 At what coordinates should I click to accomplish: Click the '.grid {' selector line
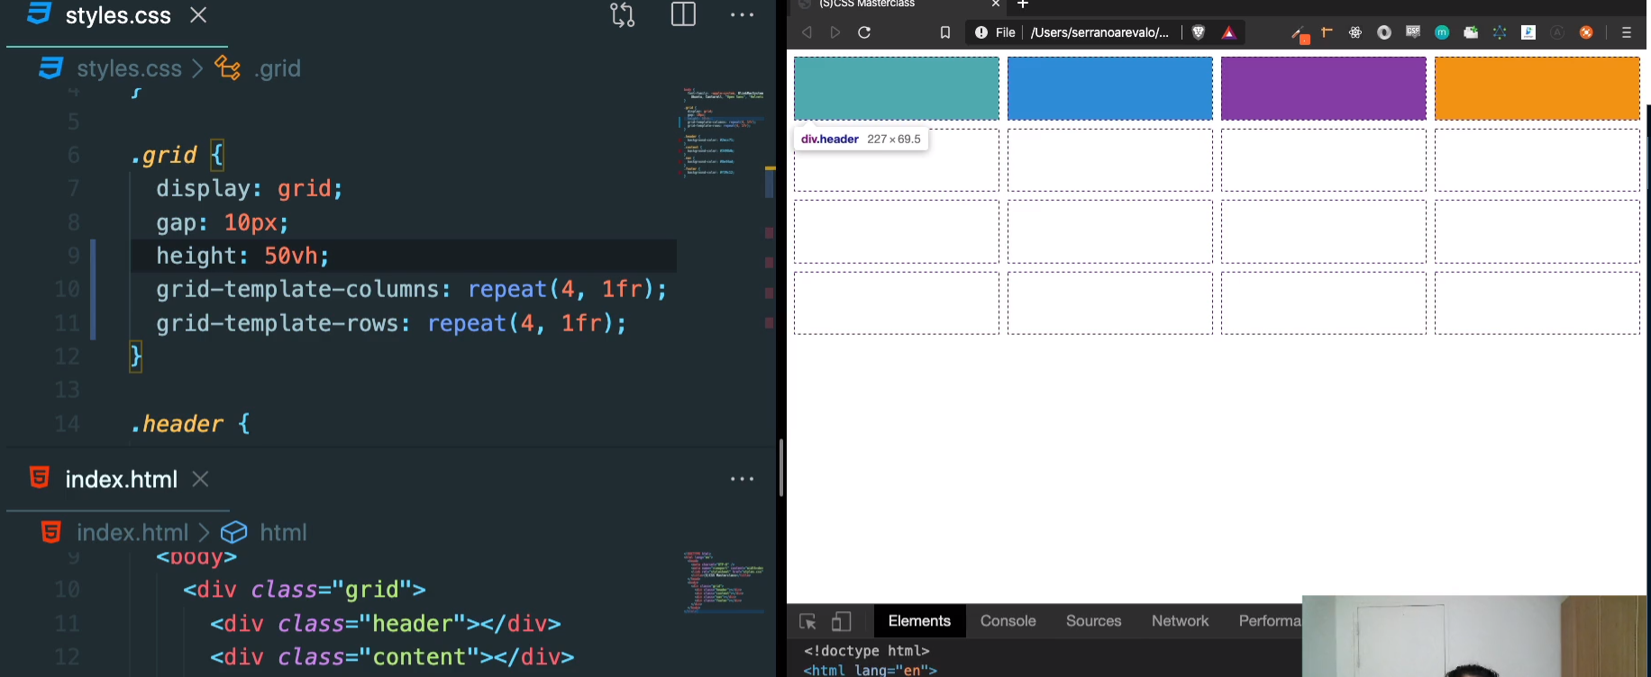click(177, 155)
